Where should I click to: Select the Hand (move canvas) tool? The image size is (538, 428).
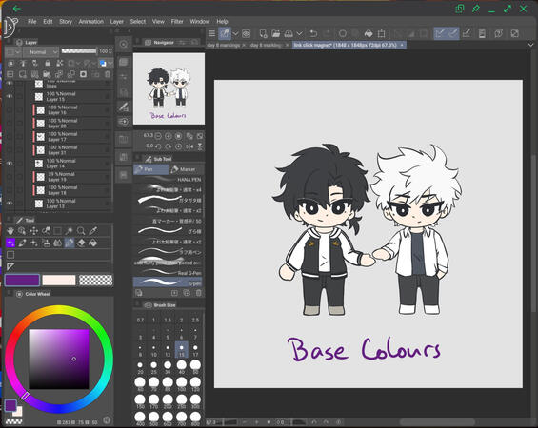pyautogui.click(x=10, y=230)
